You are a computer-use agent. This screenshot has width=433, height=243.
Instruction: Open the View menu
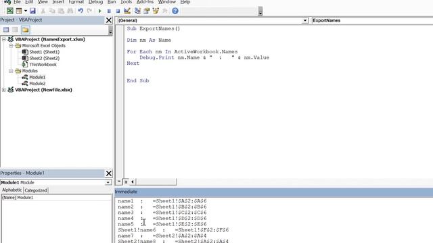pos(43,2)
